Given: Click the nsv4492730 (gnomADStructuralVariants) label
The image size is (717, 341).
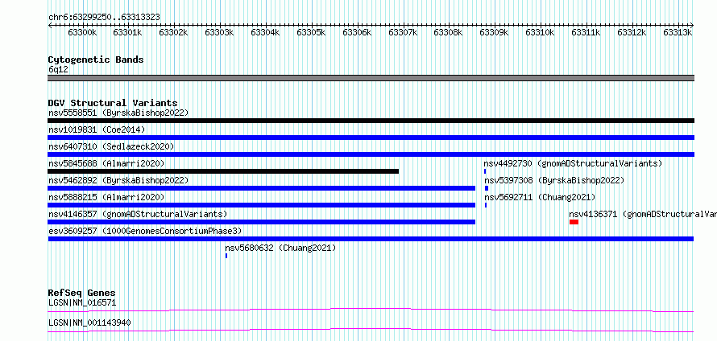Looking at the screenshot, I should (573, 163).
